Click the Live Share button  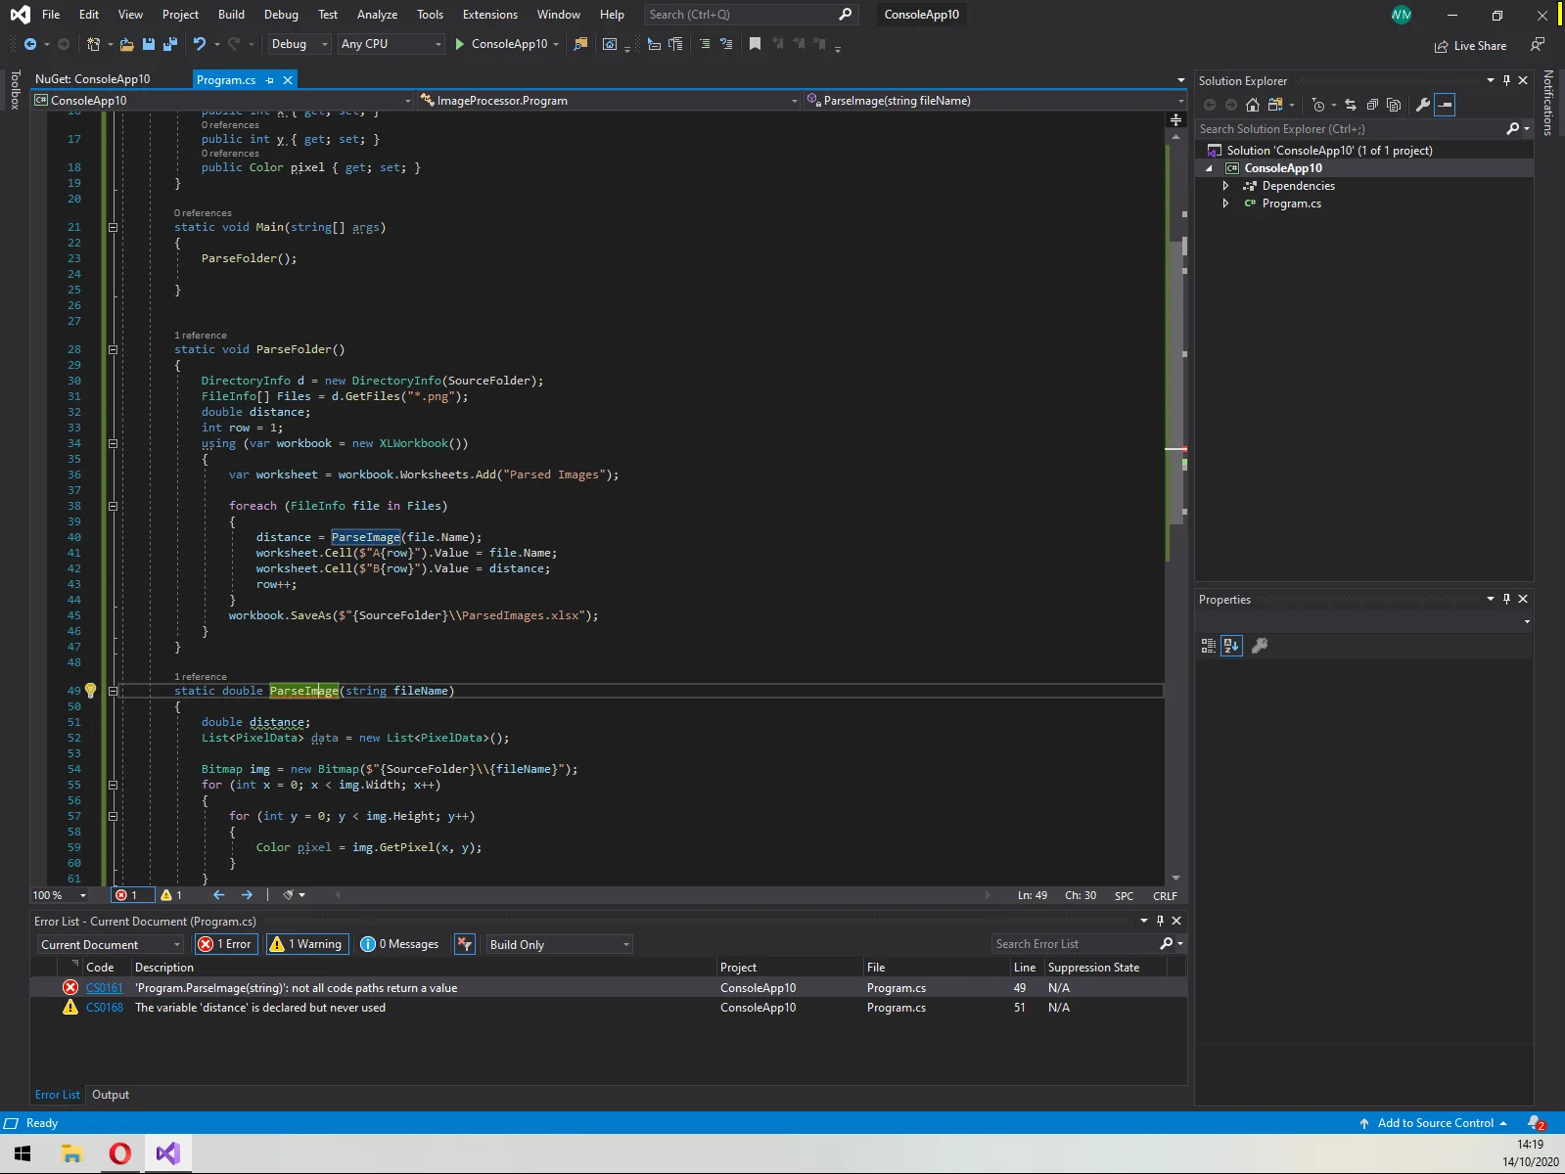[1470, 46]
